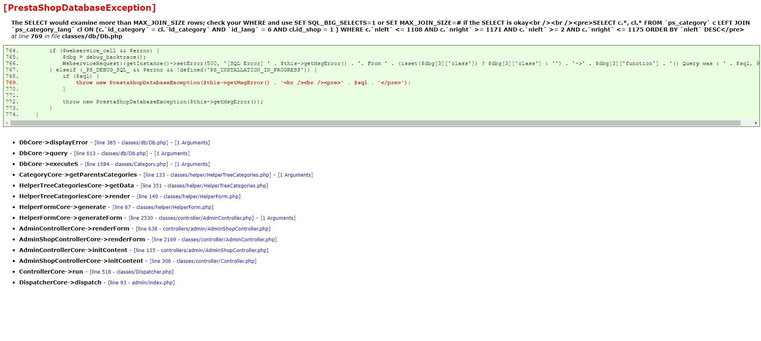The height and width of the screenshot is (341, 761).
Task: Open link 'line 133 - classes/helper/HelperTreeCategories.php'
Action: click(207, 175)
